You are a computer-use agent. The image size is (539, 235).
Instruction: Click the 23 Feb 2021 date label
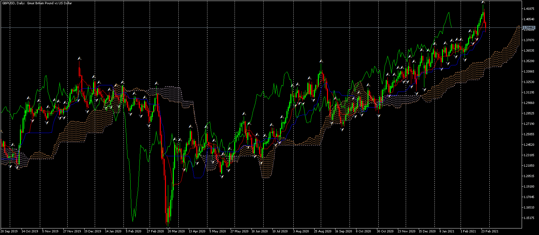tap(490, 231)
